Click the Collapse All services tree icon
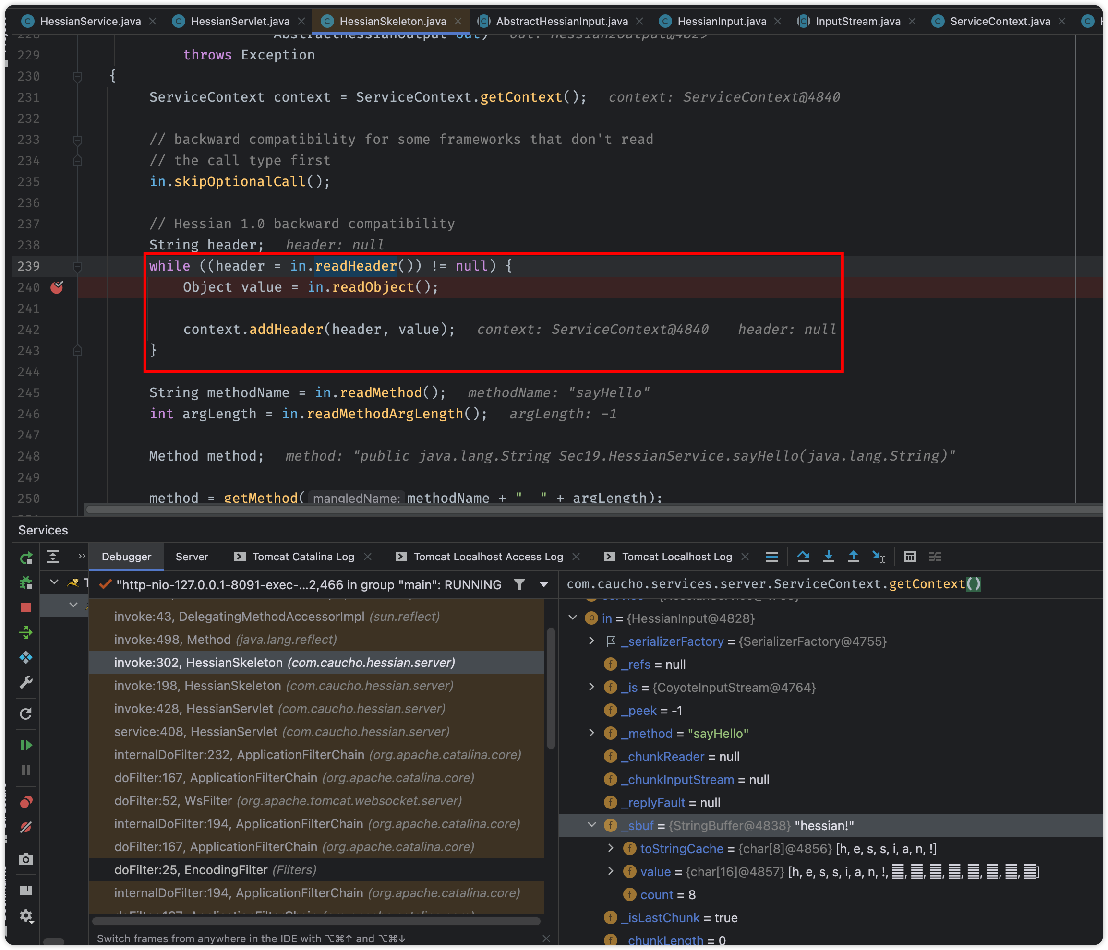The image size is (1108, 950). click(53, 557)
